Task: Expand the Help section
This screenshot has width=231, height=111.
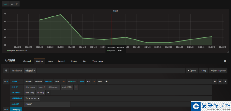Action: (x=203, y=71)
